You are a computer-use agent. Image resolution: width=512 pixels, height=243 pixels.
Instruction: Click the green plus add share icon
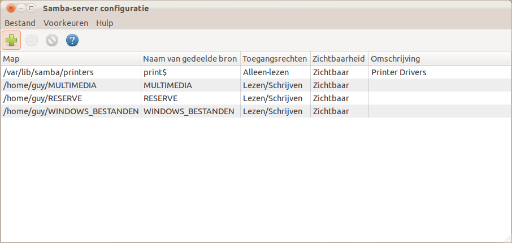(x=11, y=40)
